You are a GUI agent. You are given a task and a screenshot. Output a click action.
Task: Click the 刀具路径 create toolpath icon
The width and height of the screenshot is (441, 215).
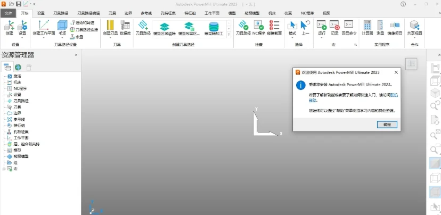[x=143, y=26]
